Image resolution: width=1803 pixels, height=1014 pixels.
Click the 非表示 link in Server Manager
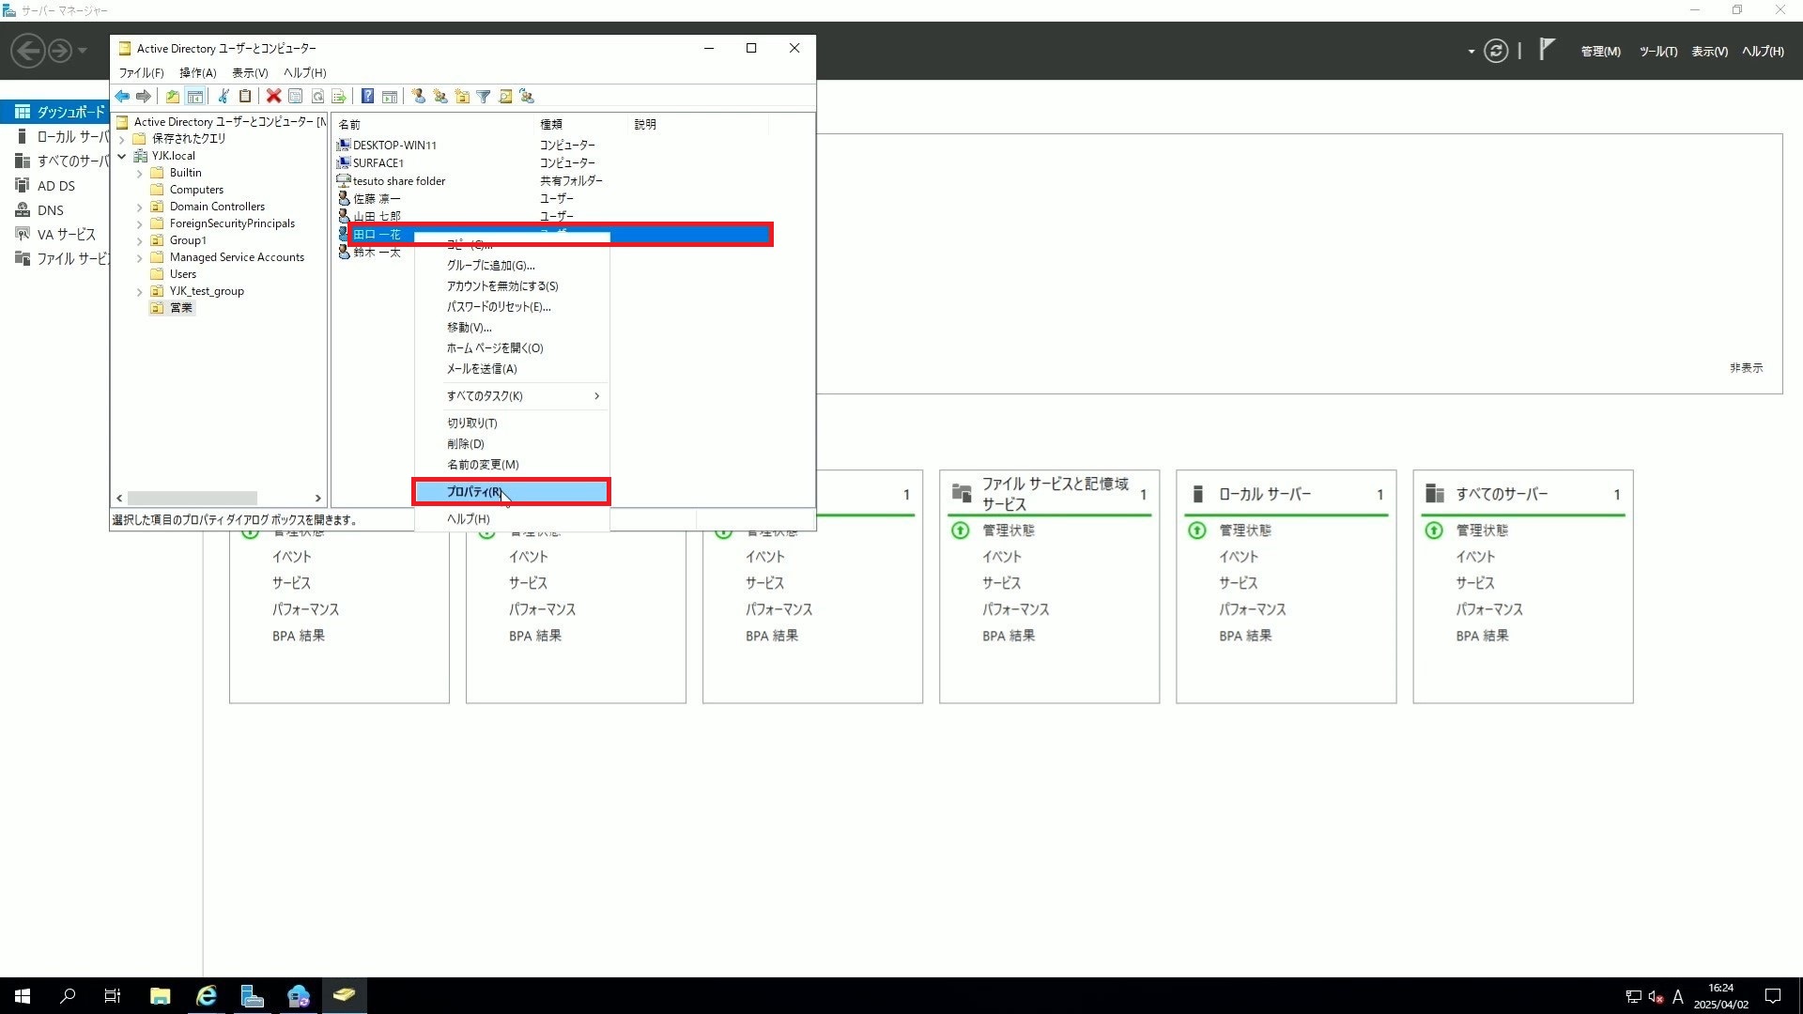(1746, 368)
